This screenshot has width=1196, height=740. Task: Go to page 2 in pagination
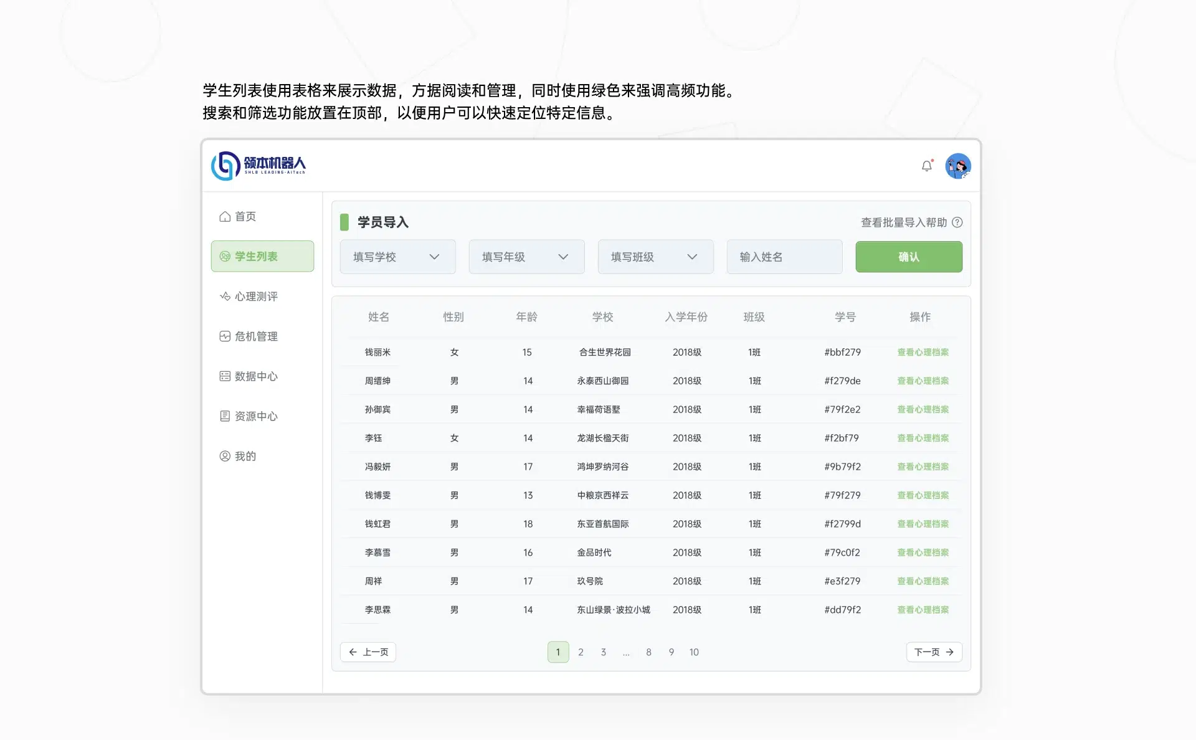(x=581, y=652)
